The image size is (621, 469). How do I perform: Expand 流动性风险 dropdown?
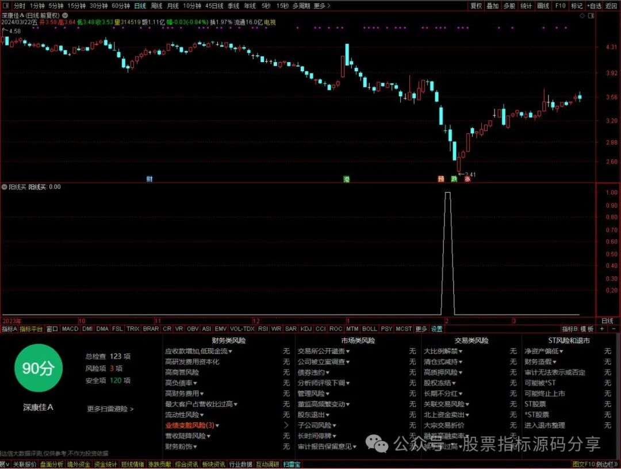tap(184, 414)
